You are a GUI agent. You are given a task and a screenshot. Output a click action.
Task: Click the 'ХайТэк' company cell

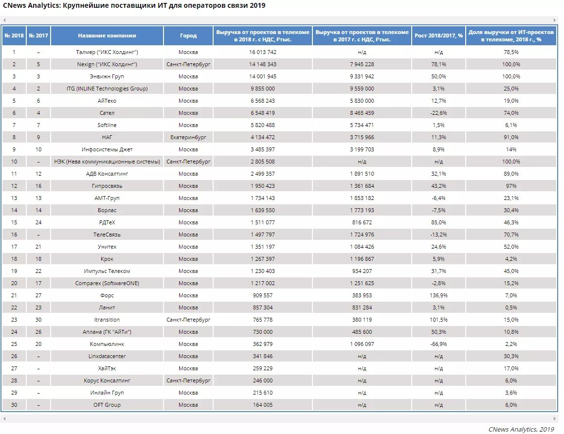[107, 368]
